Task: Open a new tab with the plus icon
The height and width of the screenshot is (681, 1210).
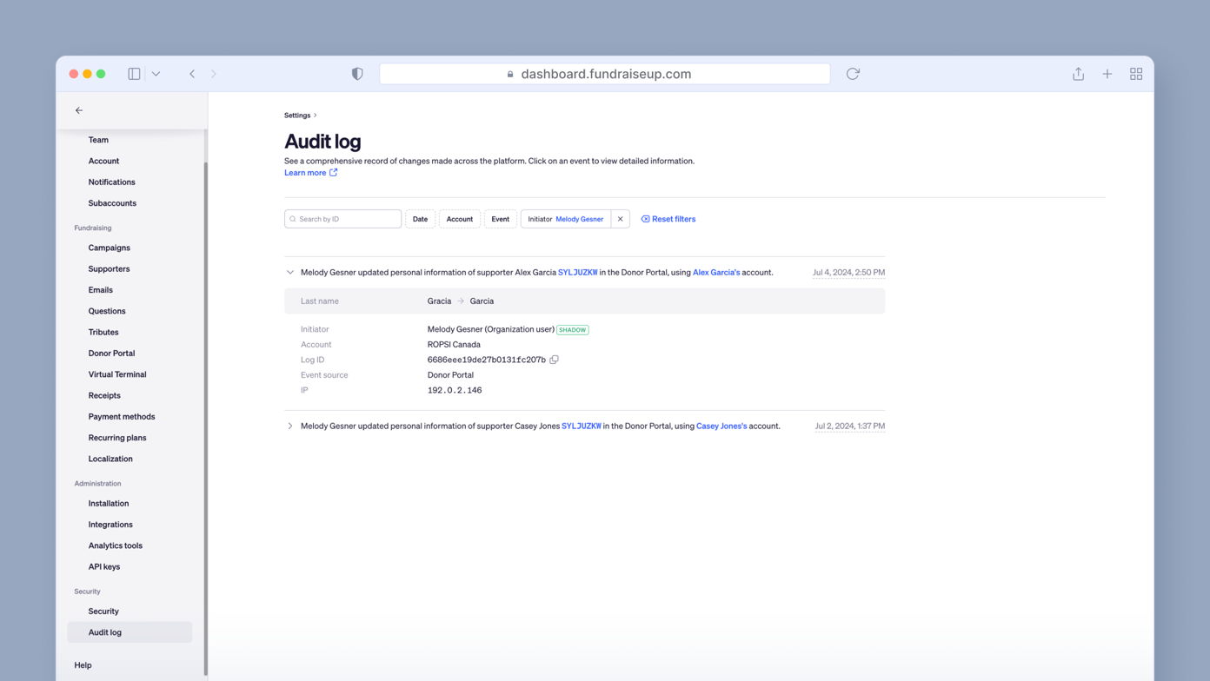Action: click(x=1107, y=74)
